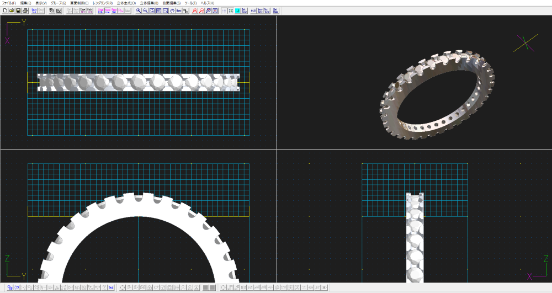This screenshot has width=552, height=293.
Task: Toggle the cyan grid display button
Action: (x=237, y=10)
